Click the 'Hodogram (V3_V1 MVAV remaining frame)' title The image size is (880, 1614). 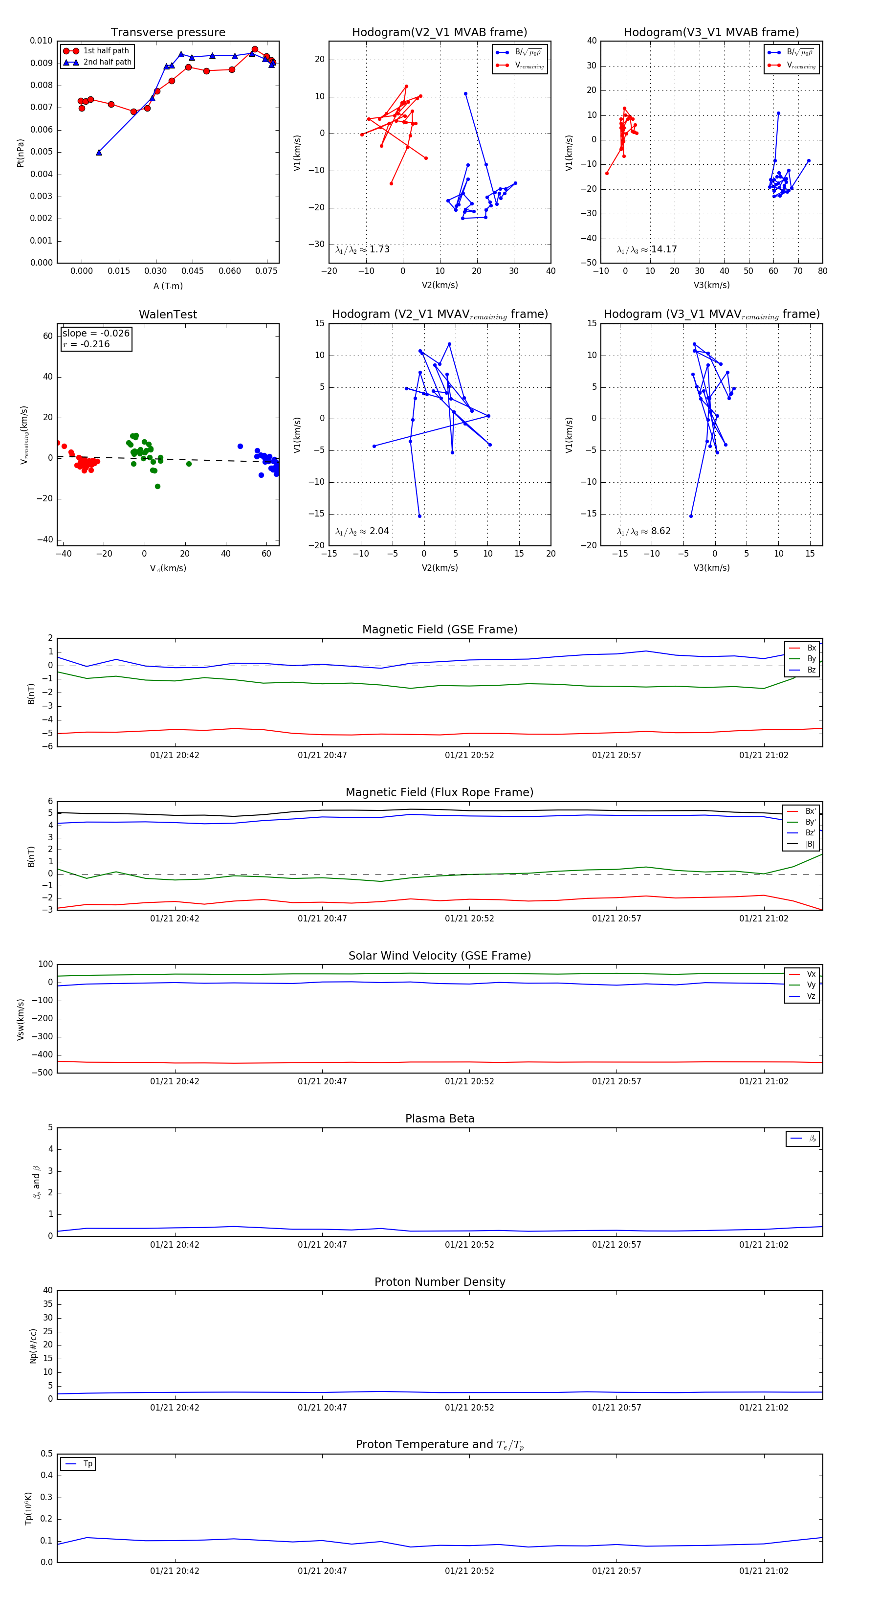(711, 314)
